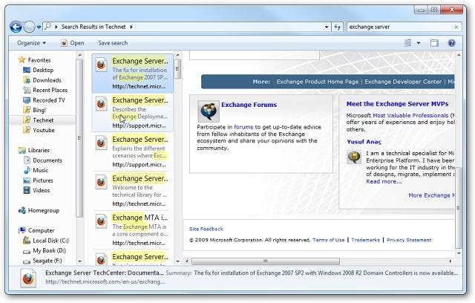Viewport: 475px width, 303px height.
Task: Select result 'Explains the different scenarios'
Action: pos(132,151)
